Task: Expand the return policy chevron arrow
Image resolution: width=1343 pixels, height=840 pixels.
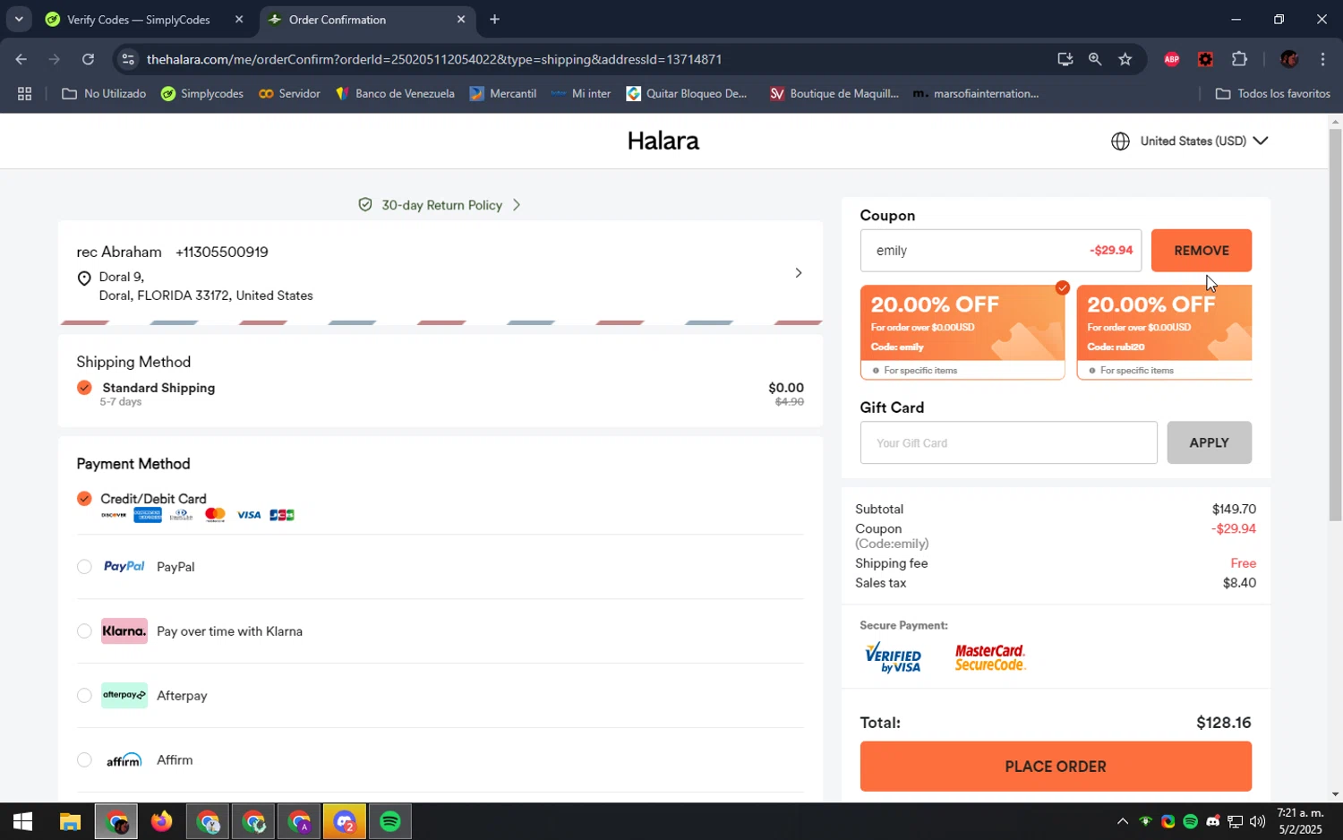Action: [x=517, y=205]
